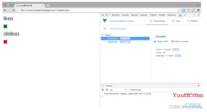Open the Elements tab
Image resolution: width=207 pixels, height=112 pixels.
point(116,15)
